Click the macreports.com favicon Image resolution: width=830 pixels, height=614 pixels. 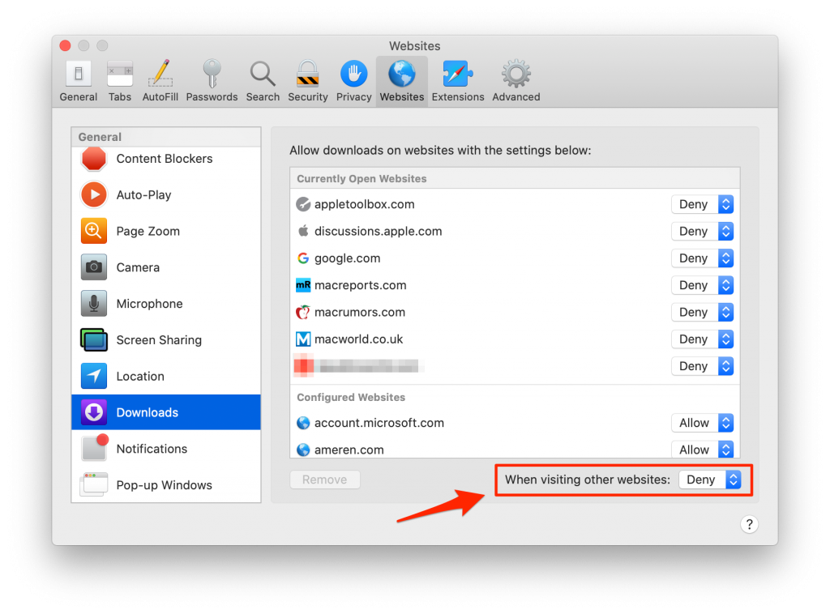pyautogui.click(x=303, y=285)
